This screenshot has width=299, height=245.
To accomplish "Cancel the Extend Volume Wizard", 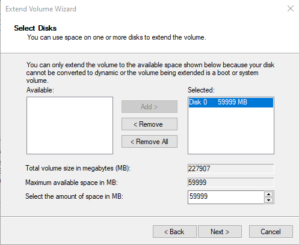I will click(271, 232).
